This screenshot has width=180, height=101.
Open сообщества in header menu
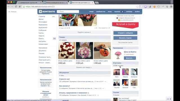[x=101, y=12]
